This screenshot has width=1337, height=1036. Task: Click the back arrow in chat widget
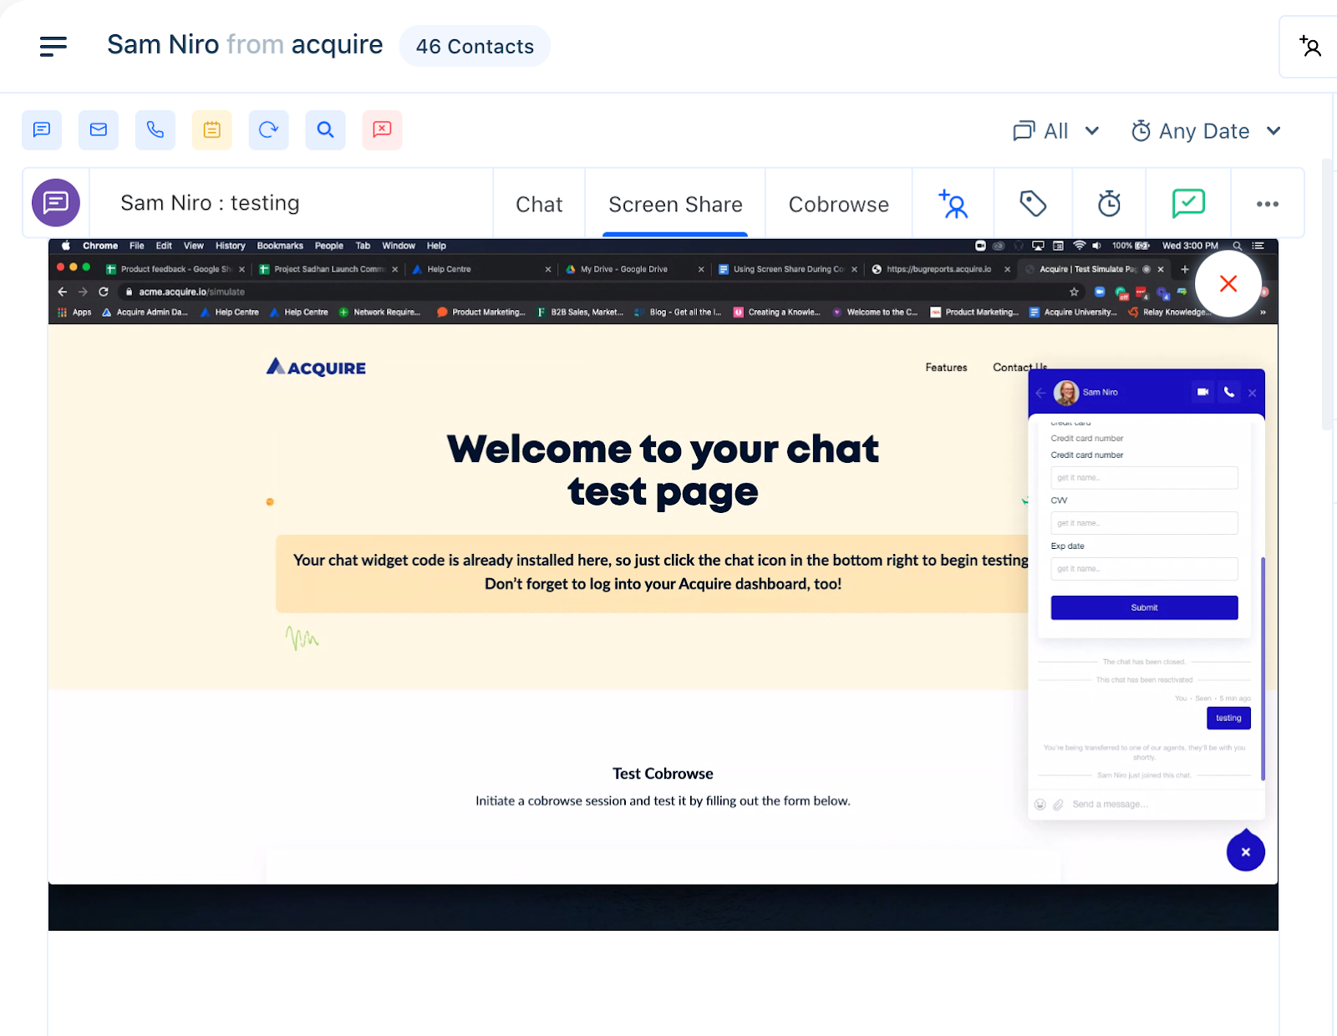coord(1040,393)
